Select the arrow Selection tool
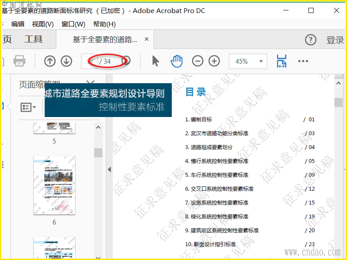 pyautogui.click(x=156, y=61)
